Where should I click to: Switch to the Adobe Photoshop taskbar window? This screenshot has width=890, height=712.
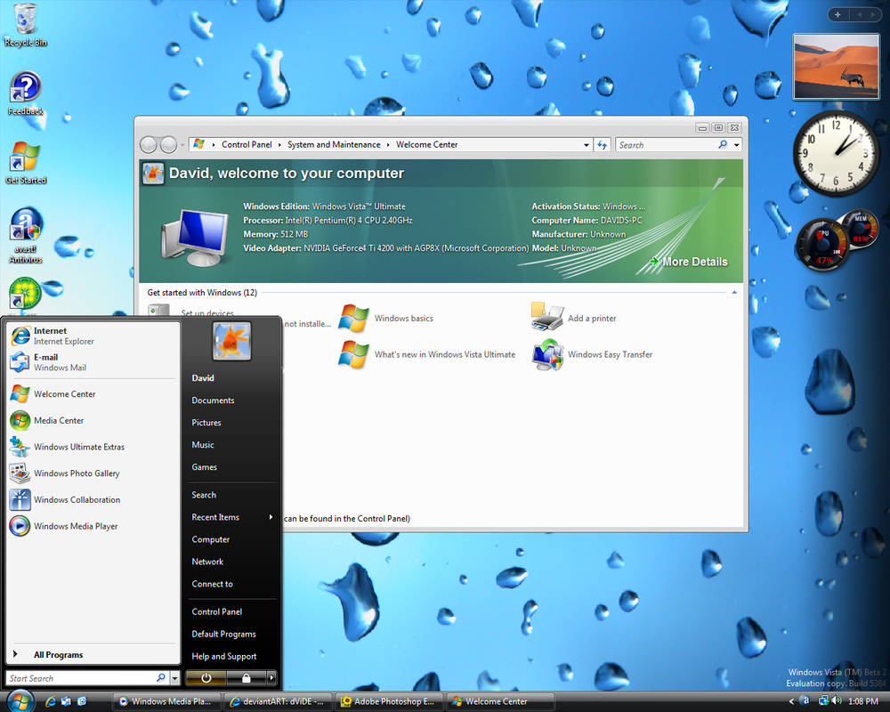pos(389,701)
